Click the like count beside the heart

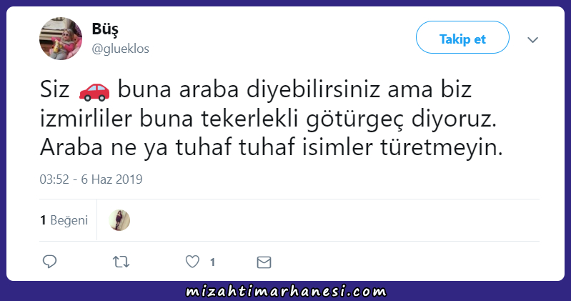click(x=212, y=262)
